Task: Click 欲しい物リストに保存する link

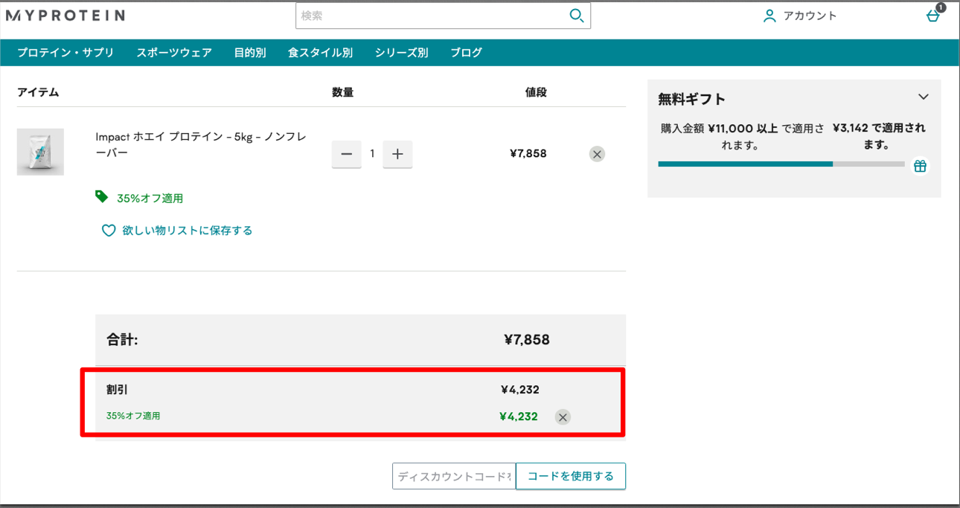Action: click(x=188, y=231)
